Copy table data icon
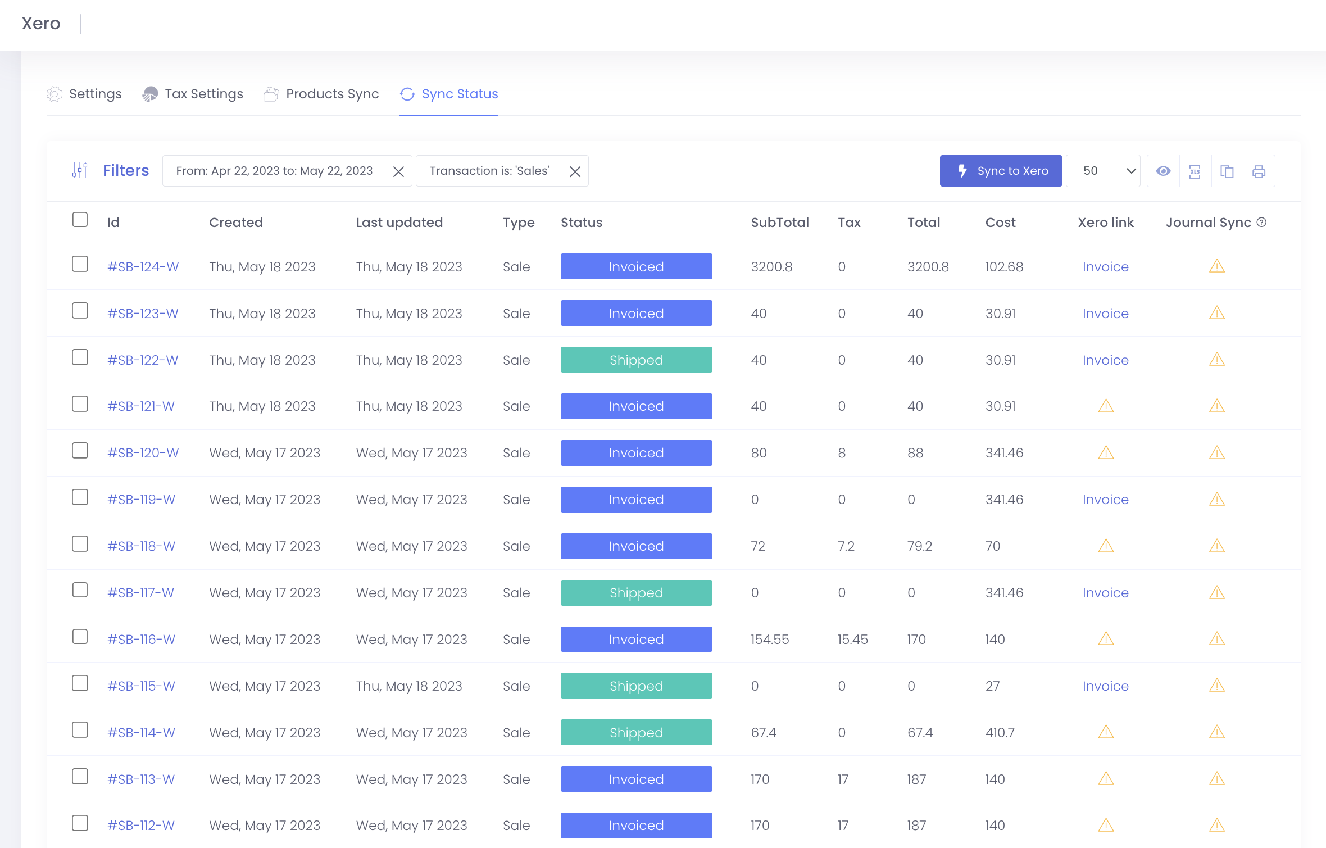Viewport: 1326px width, 848px height. [x=1227, y=171]
